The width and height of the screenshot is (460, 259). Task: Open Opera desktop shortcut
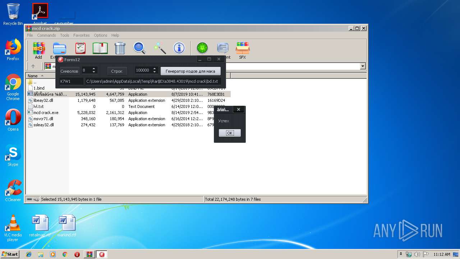pos(13,120)
